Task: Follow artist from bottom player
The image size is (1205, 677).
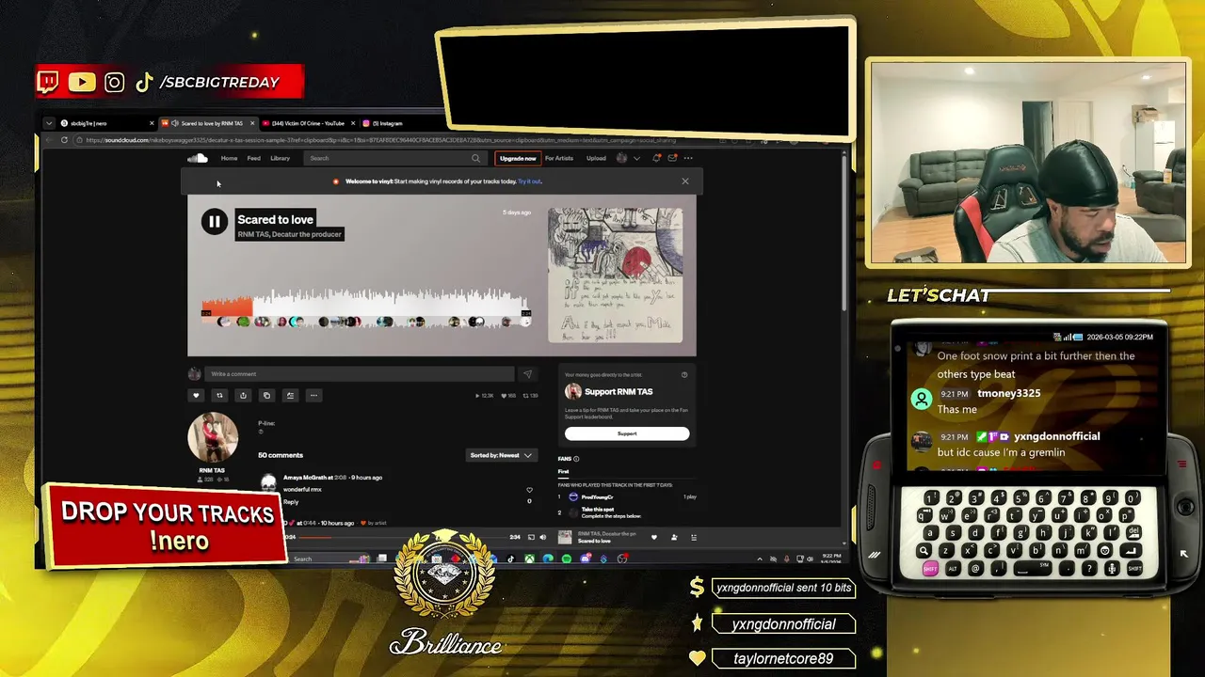Action: click(x=674, y=537)
